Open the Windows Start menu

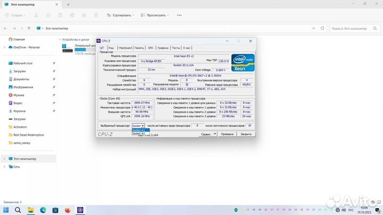coord(6,210)
